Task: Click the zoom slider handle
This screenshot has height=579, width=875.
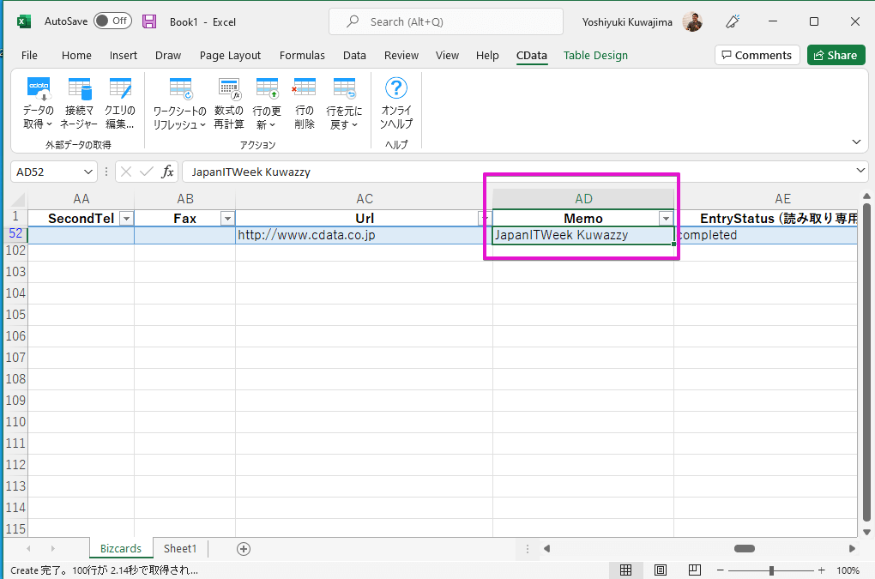Action: coord(772,570)
